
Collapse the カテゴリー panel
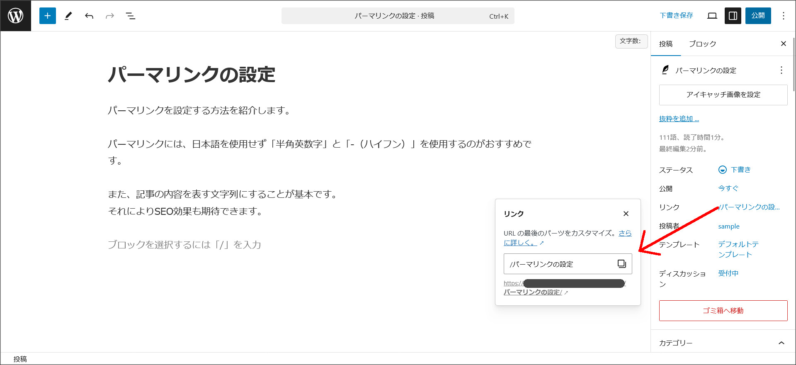click(x=781, y=343)
